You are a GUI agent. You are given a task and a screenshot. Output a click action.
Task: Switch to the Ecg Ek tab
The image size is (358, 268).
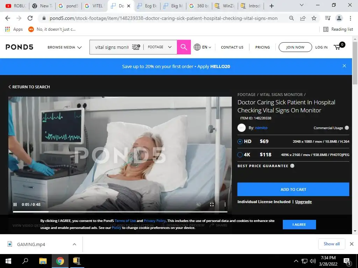pos(147,6)
